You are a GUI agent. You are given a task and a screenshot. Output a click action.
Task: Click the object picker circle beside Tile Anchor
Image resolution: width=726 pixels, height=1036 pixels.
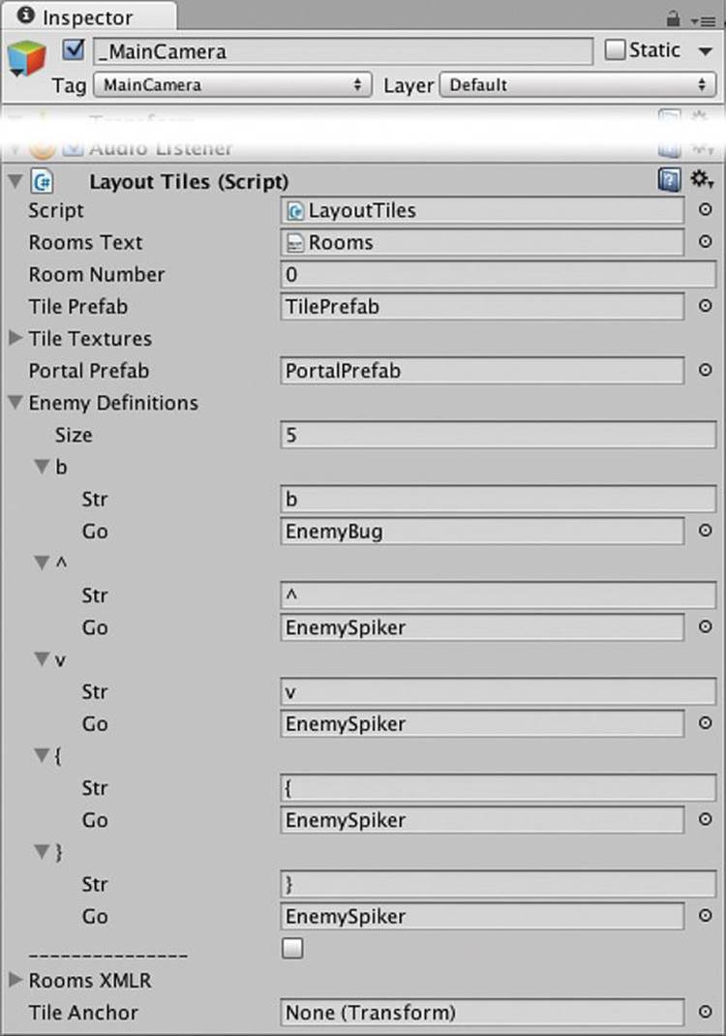click(x=705, y=1012)
